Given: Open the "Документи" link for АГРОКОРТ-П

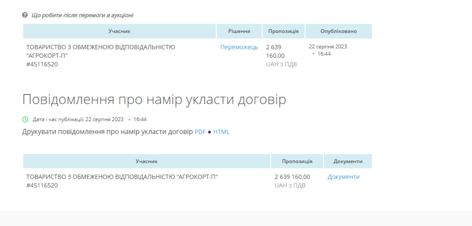Looking at the screenshot, I should click(343, 177).
